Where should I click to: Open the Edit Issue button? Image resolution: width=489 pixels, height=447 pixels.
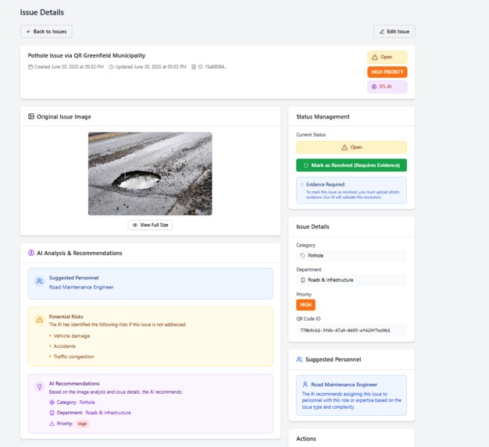tap(394, 31)
